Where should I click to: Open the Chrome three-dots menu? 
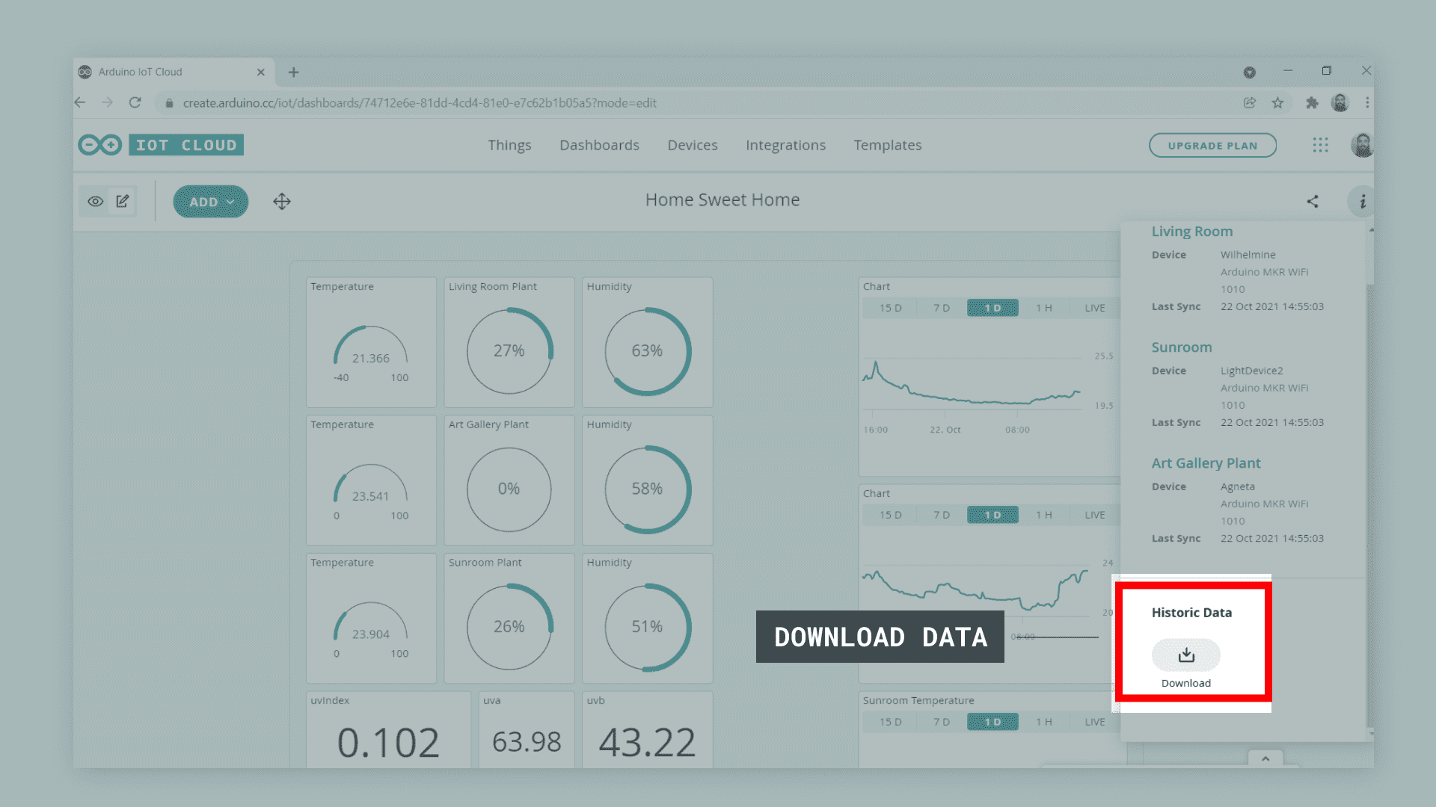pos(1367,103)
